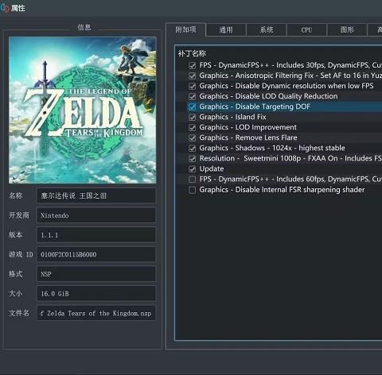Enable Disable Internal FSR sharpening shader
Viewport: 382px width, 375px height.
(193, 190)
